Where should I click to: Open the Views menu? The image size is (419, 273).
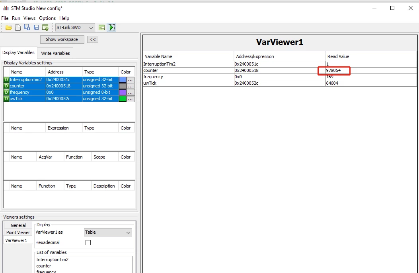[x=29, y=18]
